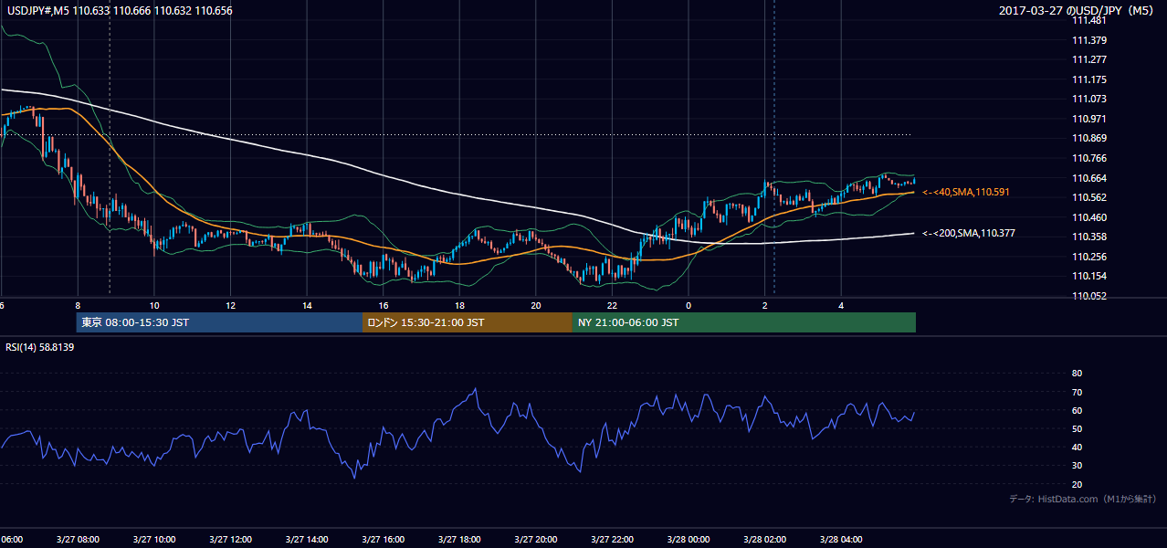Click price level 110.460 on the axis

pyautogui.click(x=1089, y=217)
